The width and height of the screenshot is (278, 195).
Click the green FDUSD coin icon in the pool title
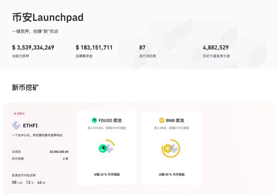(x=94, y=120)
